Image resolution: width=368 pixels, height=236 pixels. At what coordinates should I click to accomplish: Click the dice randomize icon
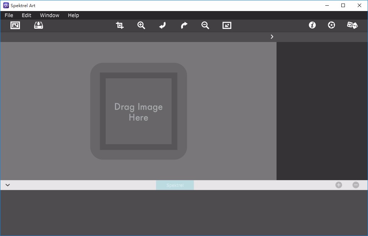(x=352, y=25)
